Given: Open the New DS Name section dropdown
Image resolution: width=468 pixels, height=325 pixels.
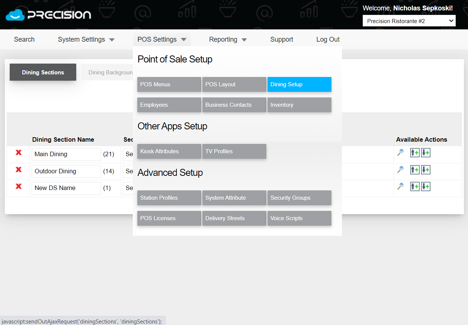Looking at the screenshot, I should 128,188.
